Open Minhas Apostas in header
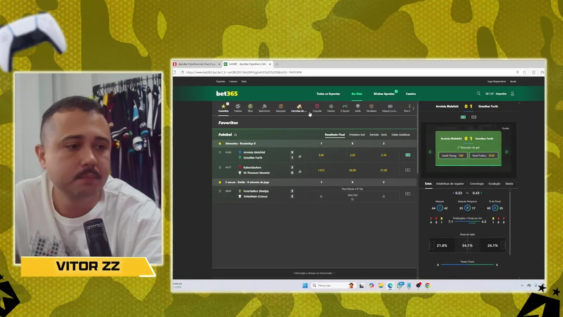Viewport: 563px width, 317px height. click(384, 94)
